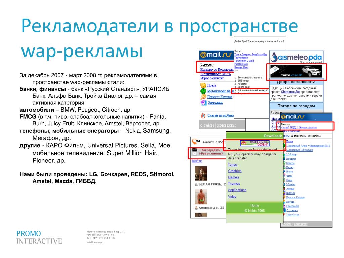
Task: Open the Video link on Nokia page
Action: [232, 196]
